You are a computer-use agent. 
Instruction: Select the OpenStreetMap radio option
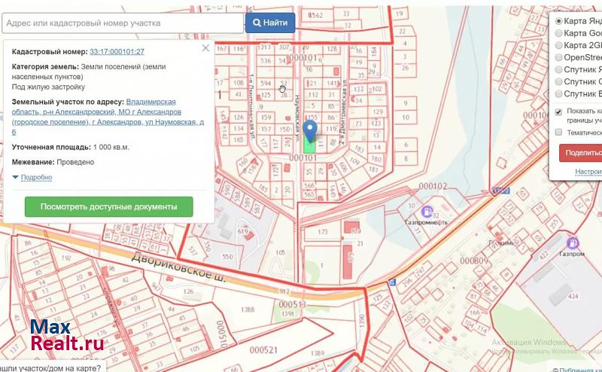tap(558, 57)
